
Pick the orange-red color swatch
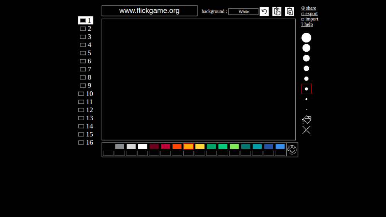(x=177, y=146)
